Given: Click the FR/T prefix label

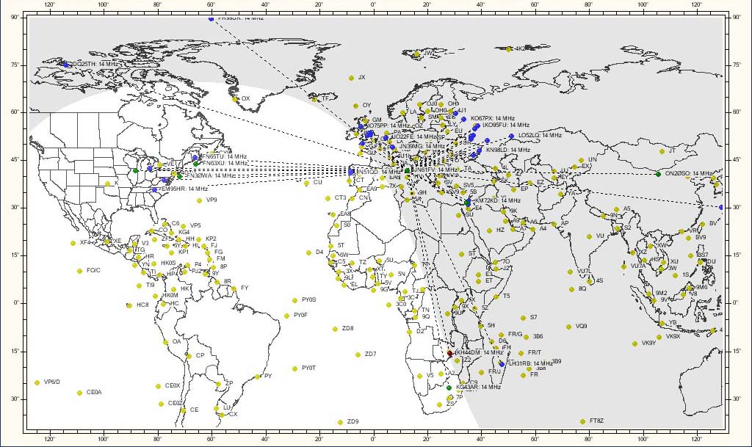Looking at the screenshot, I should (535, 352).
